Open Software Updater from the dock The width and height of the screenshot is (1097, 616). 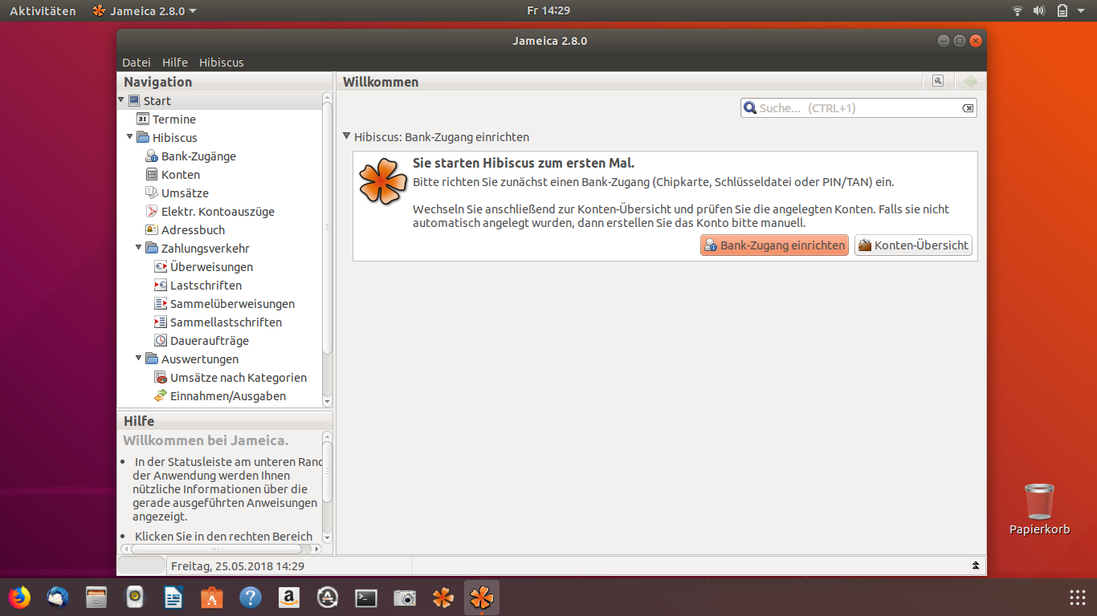coord(328,598)
